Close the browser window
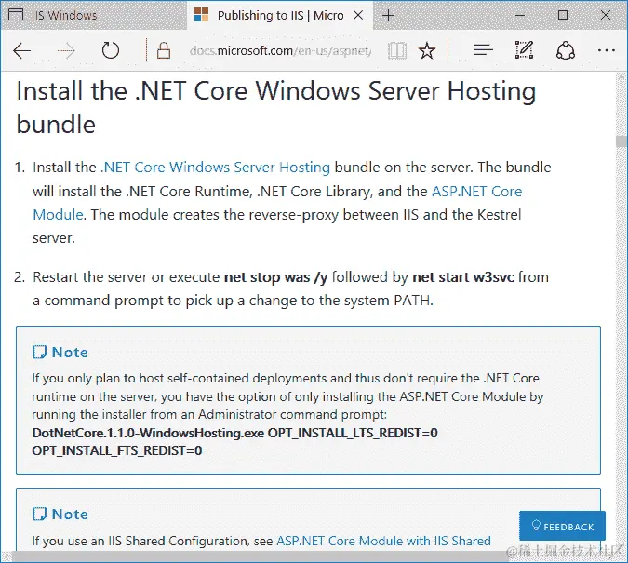The width and height of the screenshot is (628, 563). pos(606,15)
